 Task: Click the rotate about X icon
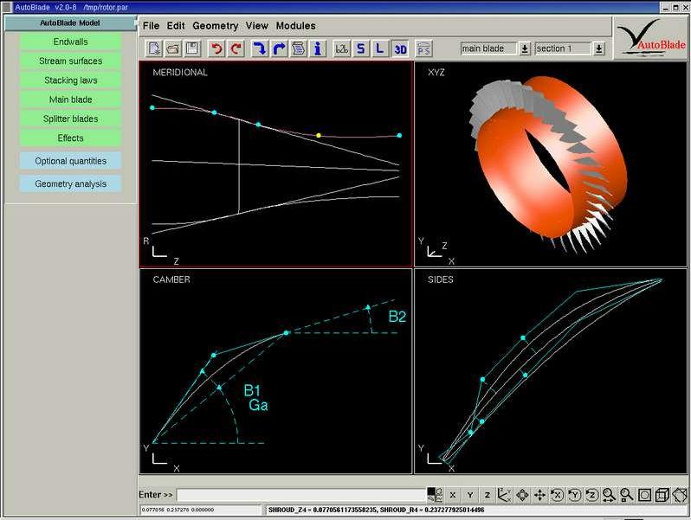[x=557, y=496]
